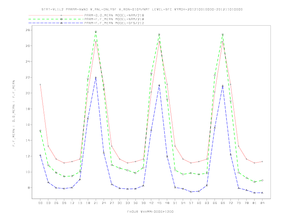This screenshot has height=221, width=286.
Task: Click x-axis tick label 00
Action: click(x=40, y=203)
